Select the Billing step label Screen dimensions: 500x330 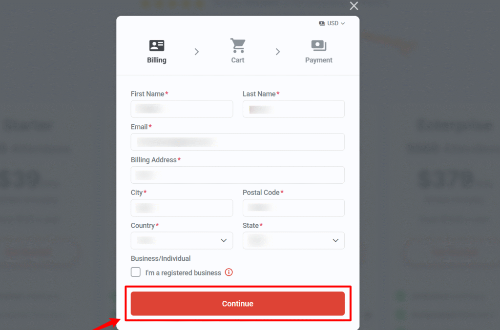[157, 60]
